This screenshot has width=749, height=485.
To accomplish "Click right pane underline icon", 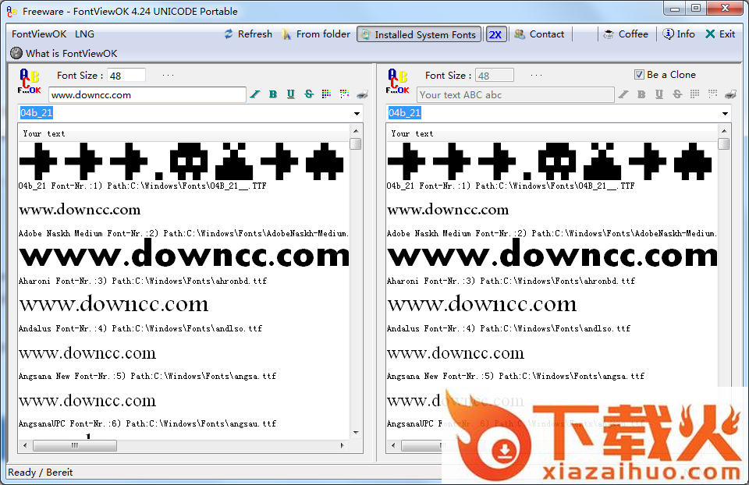I will [659, 94].
